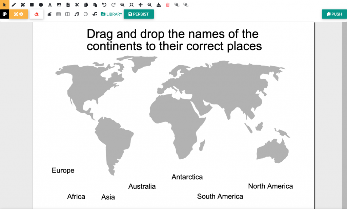Open the orange design tool settings button
The width and height of the screenshot is (347, 209).
click(x=19, y=14)
